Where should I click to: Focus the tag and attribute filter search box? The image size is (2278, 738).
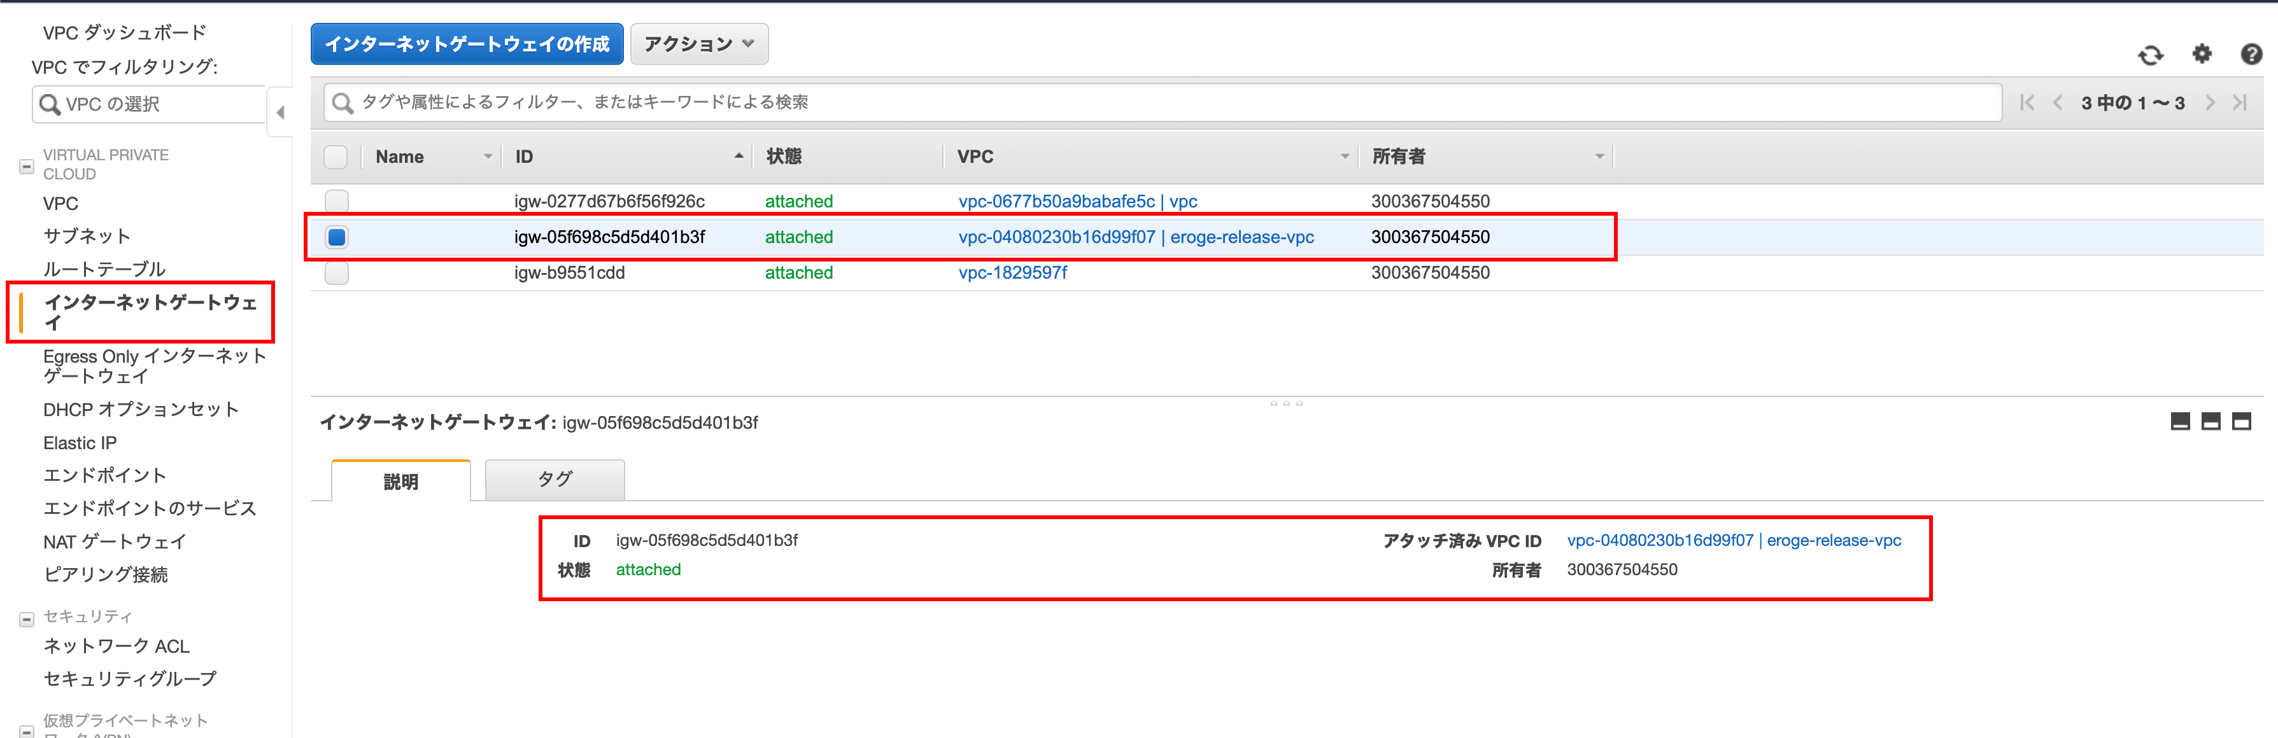(x=1150, y=102)
